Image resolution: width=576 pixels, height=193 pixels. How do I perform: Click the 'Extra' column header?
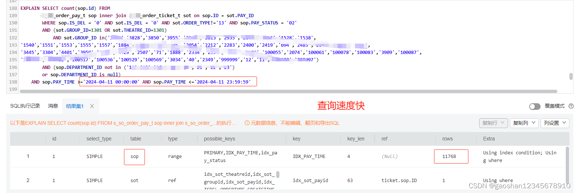(489, 139)
